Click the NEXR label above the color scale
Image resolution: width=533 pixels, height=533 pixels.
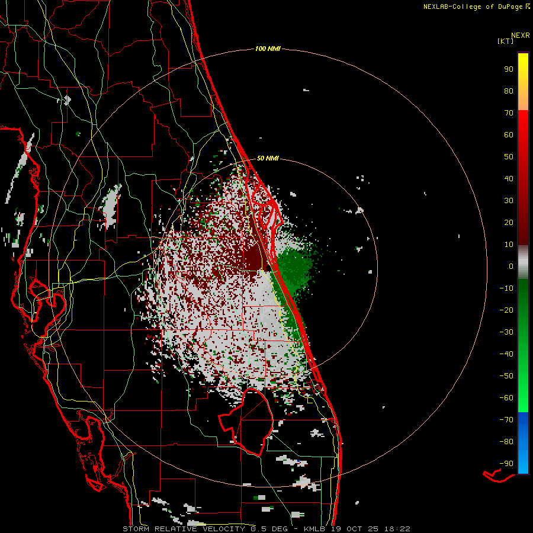click(x=521, y=36)
